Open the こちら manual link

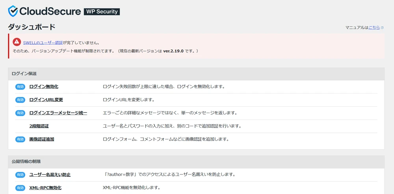[x=374, y=27]
